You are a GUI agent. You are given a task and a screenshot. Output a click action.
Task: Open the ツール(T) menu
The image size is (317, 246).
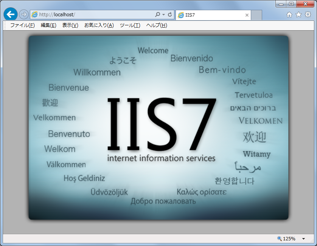[130, 25]
